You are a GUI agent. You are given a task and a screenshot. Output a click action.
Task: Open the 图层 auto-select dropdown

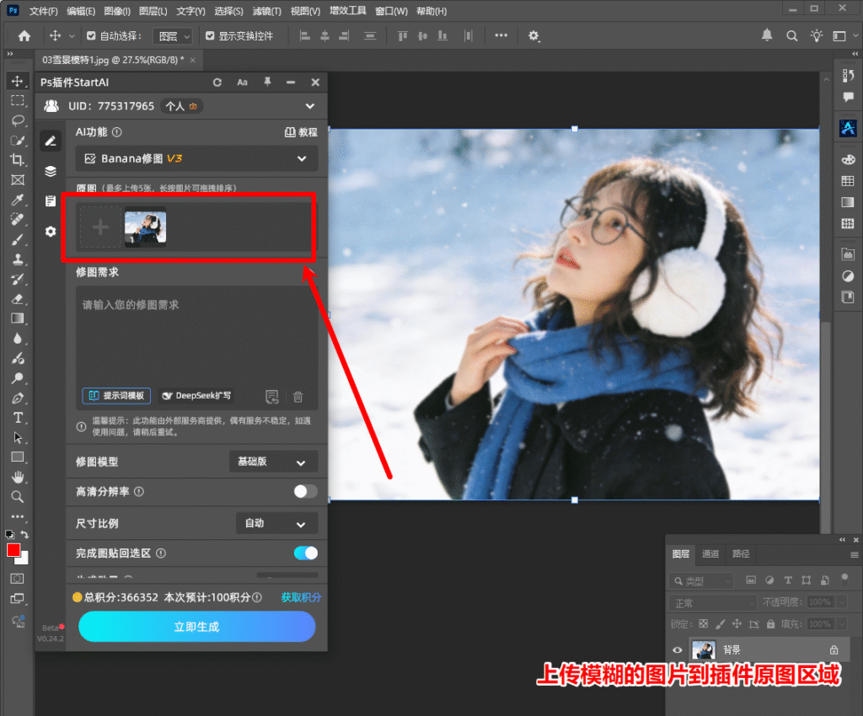coord(172,36)
